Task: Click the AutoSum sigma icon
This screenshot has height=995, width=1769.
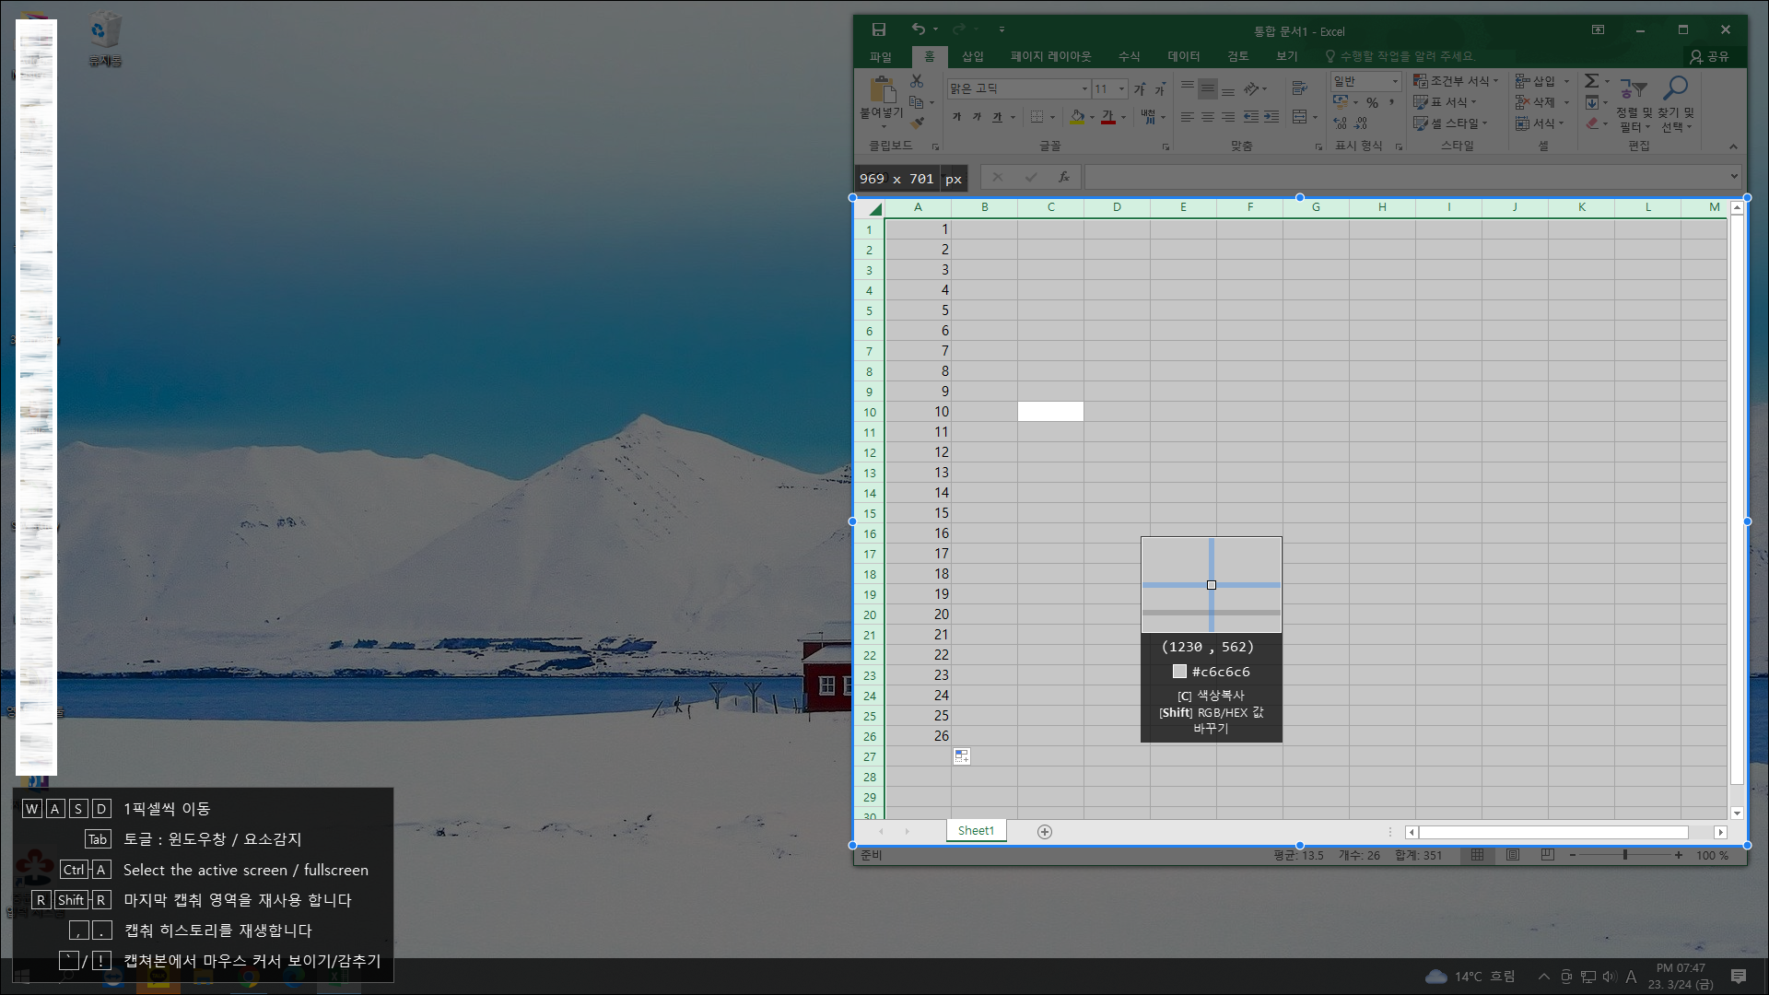Action: point(1591,81)
